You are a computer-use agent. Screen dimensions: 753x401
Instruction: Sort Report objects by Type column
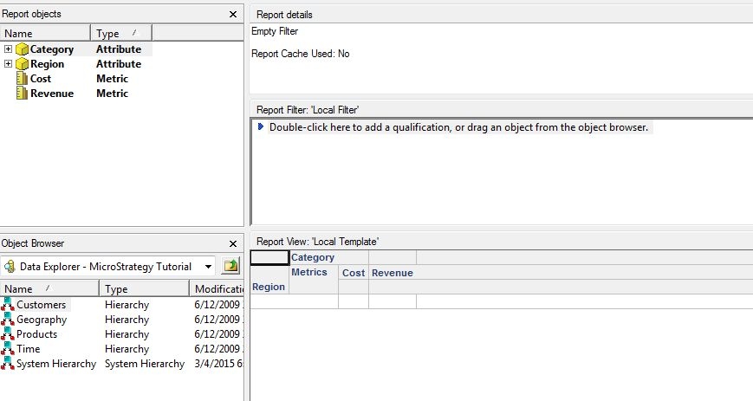coord(121,33)
